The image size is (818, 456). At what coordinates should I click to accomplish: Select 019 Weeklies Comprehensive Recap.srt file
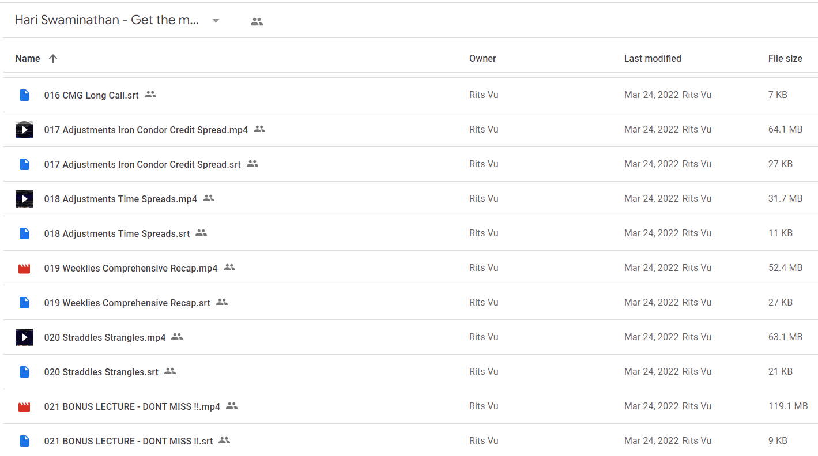[x=409, y=303]
